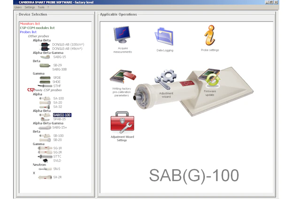Screen dimensions: 292x199
Task: Select the SG-2R probe label
Action: click(x=58, y=152)
